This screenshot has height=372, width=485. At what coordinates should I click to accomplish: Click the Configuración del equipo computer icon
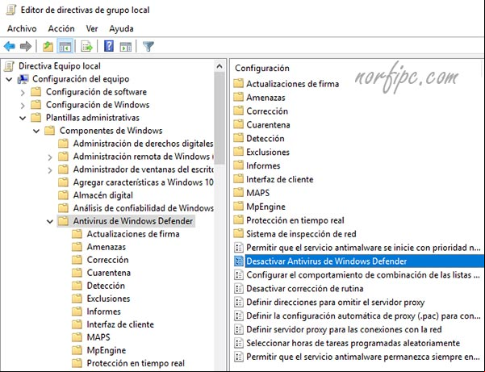[x=23, y=79]
